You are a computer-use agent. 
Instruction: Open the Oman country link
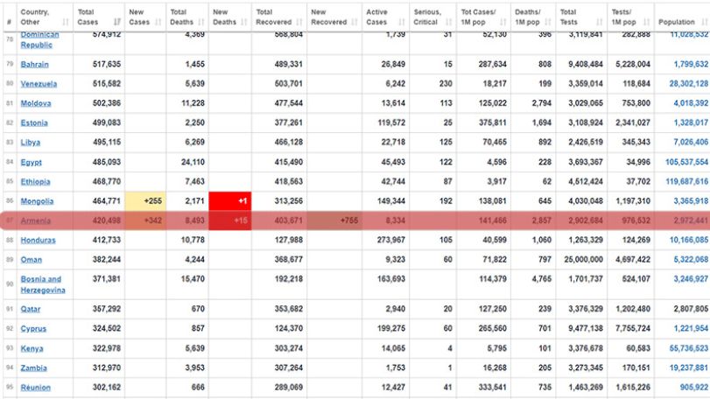pyautogui.click(x=31, y=259)
